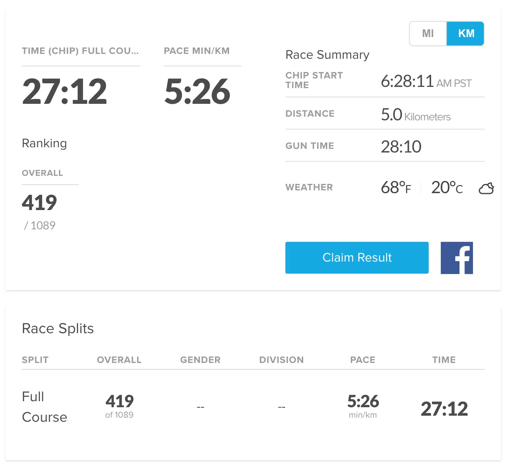Click the TIME column header in splits

pyautogui.click(x=444, y=360)
